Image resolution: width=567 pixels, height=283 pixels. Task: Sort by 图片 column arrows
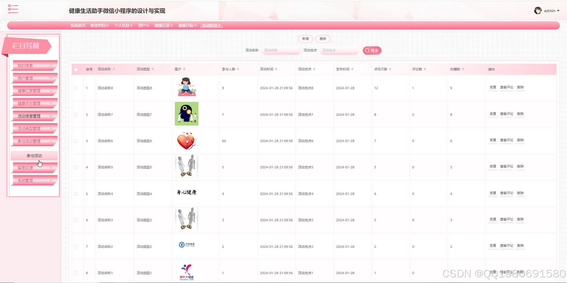point(184,69)
